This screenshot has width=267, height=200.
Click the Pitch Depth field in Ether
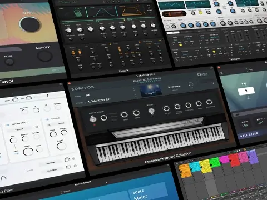pos(52,170)
